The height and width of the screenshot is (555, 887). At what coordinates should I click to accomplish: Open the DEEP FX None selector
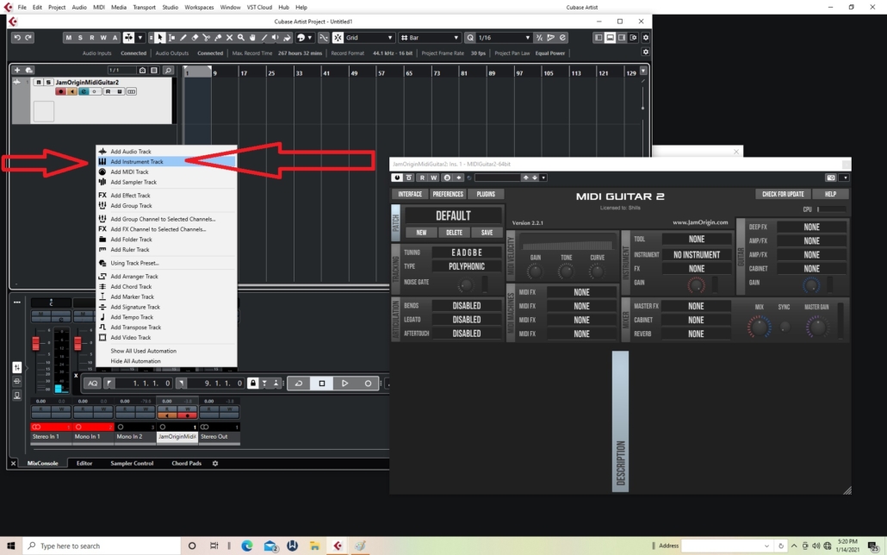(812, 228)
